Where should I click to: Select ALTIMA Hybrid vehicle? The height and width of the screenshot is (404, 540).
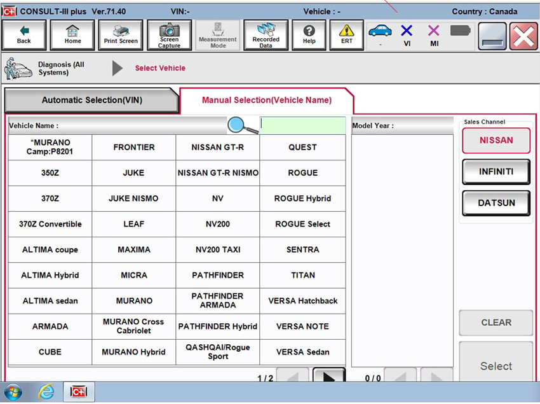point(50,275)
